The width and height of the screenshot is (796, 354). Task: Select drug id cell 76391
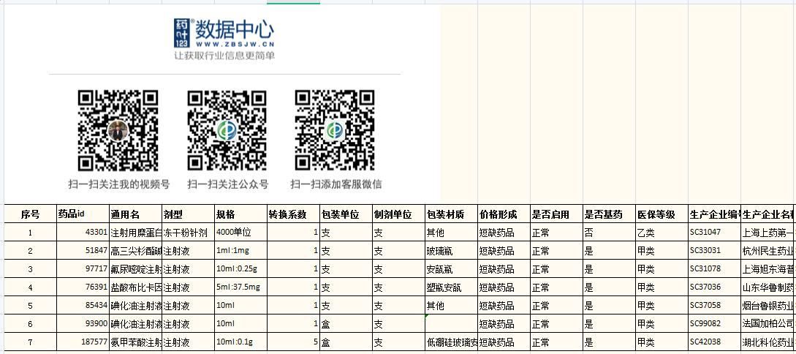[83, 287]
